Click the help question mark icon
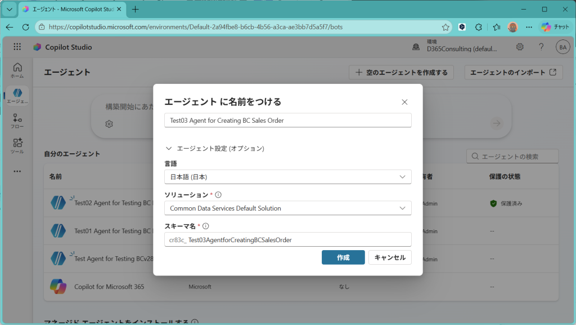This screenshot has width=576, height=325. coord(541,47)
